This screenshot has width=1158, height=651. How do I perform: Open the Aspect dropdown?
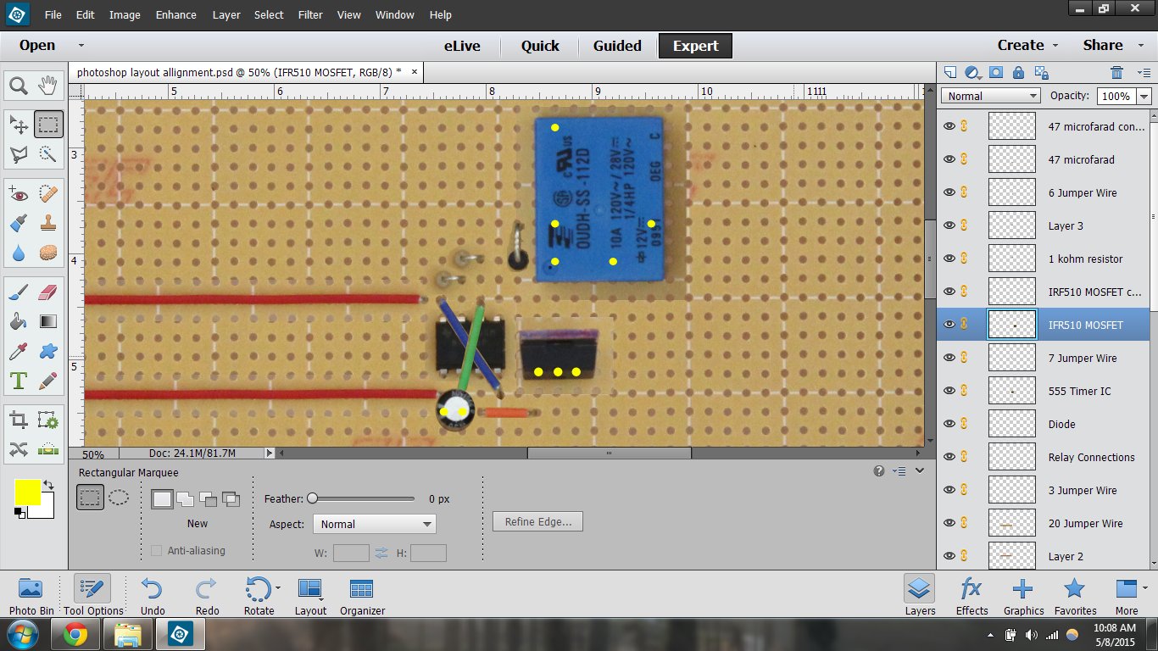pos(374,524)
